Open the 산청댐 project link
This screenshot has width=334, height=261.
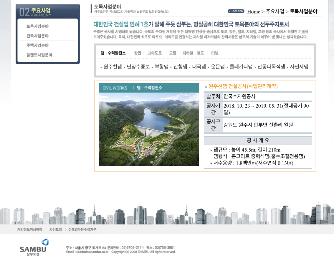click(x=180, y=67)
